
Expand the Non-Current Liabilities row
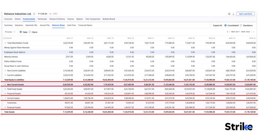point(5,71)
